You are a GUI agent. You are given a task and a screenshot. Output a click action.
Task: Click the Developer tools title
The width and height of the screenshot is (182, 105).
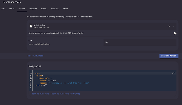12,2
